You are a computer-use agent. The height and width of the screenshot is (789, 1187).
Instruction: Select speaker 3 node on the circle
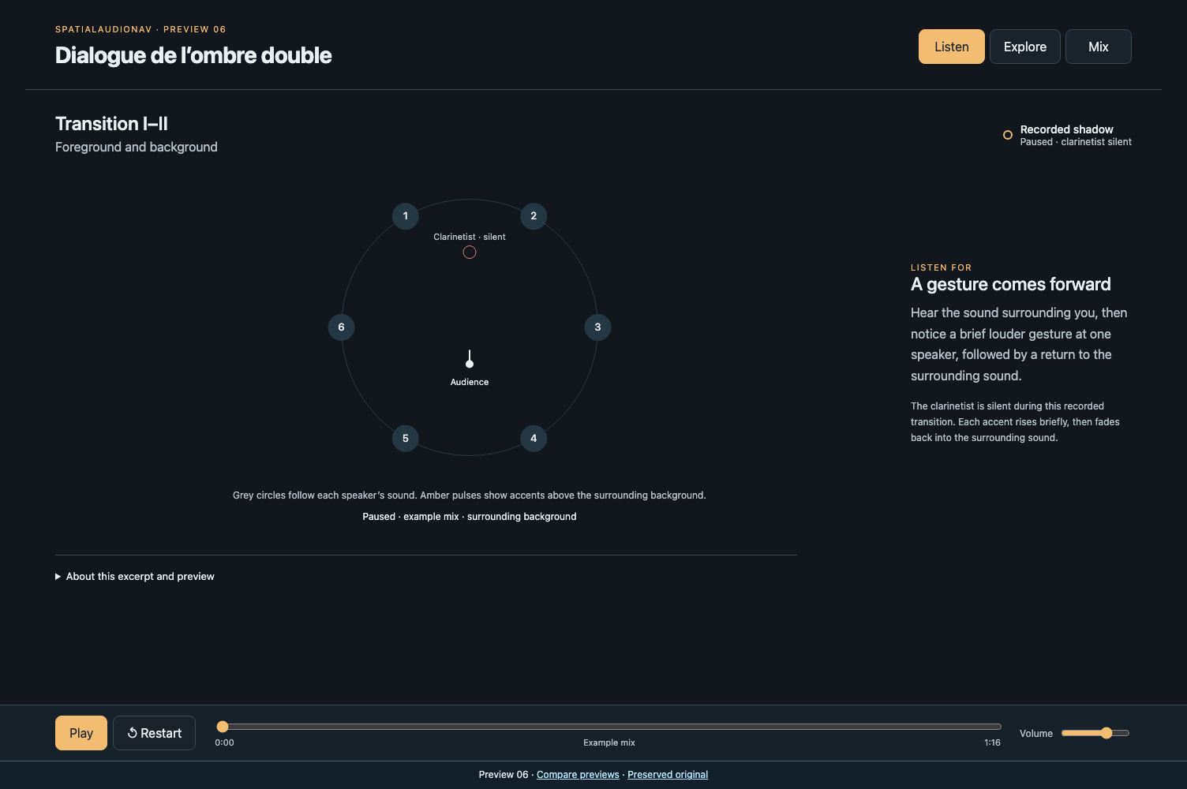pyautogui.click(x=597, y=327)
